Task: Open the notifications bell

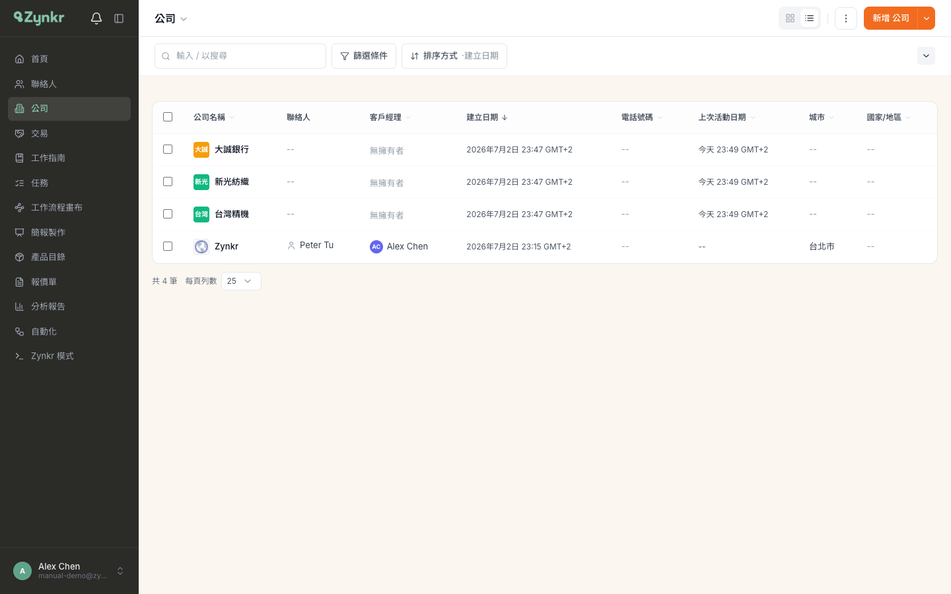Action: [x=96, y=18]
